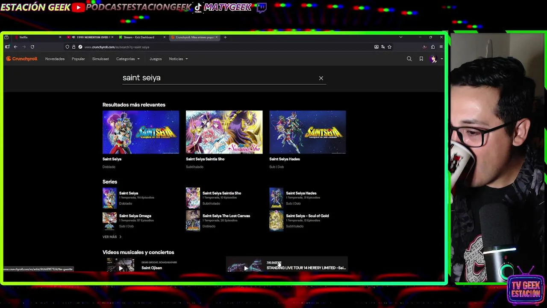Click the reader/picture icon in address bar
The height and width of the screenshot is (308, 547).
pyautogui.click(x=376, y=47)
